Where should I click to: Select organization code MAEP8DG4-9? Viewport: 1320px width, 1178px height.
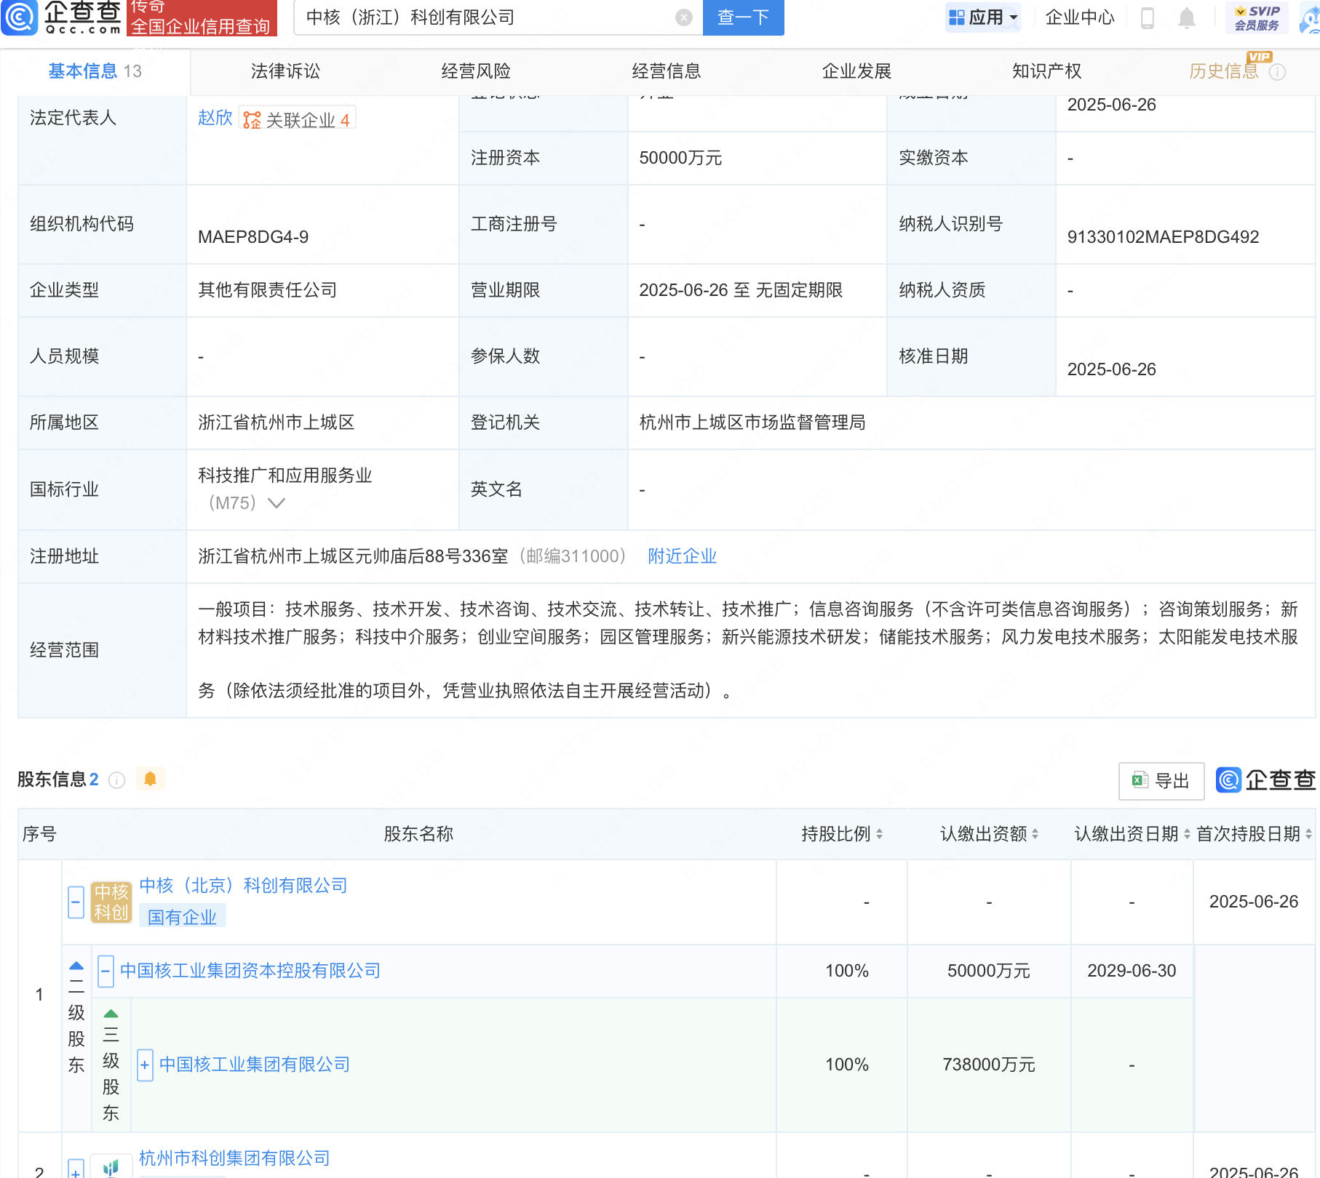(x=253, y=237)
